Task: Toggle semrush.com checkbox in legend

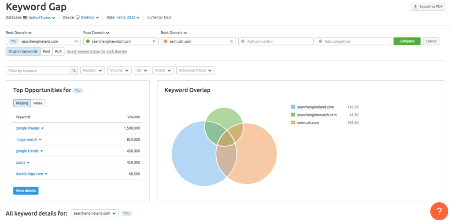Action: [293, 123]
